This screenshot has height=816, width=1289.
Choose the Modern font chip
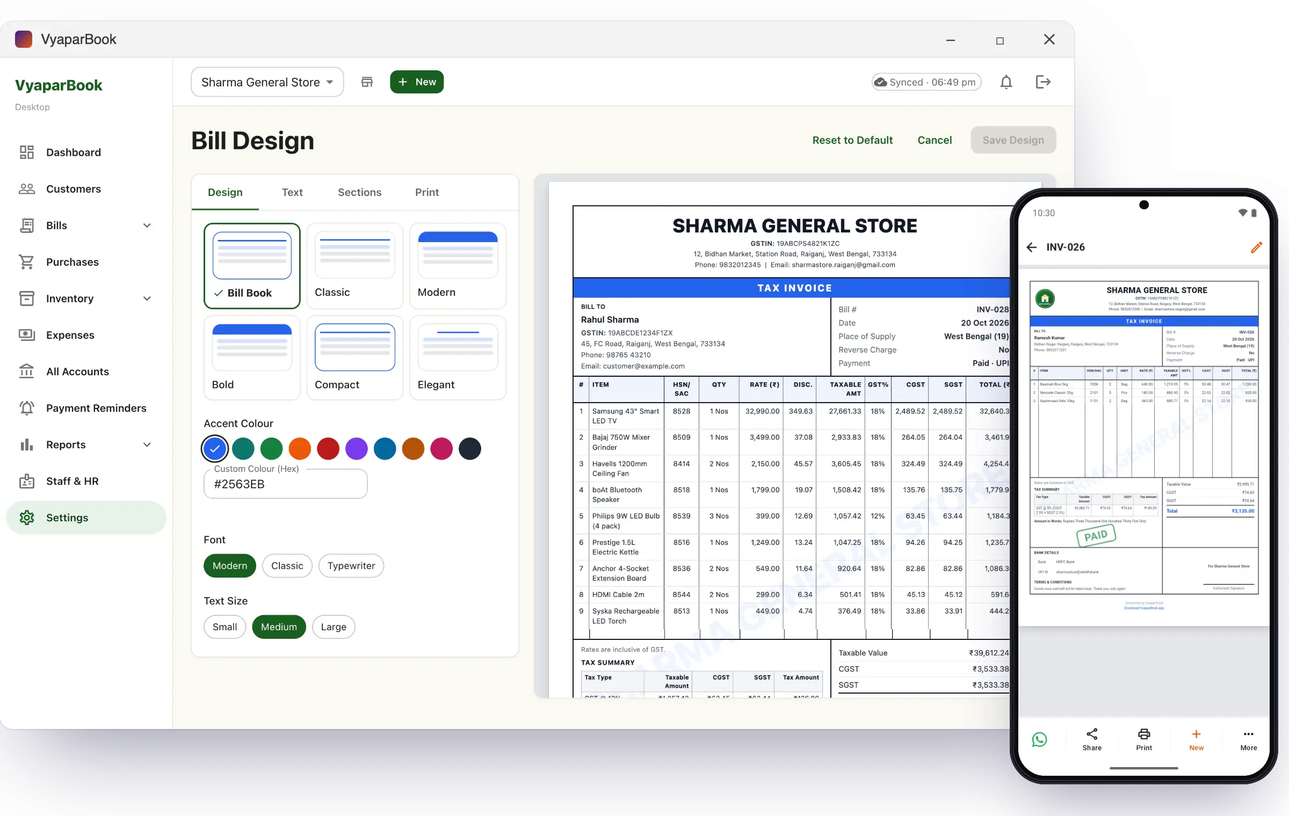(x=230, y=566)
